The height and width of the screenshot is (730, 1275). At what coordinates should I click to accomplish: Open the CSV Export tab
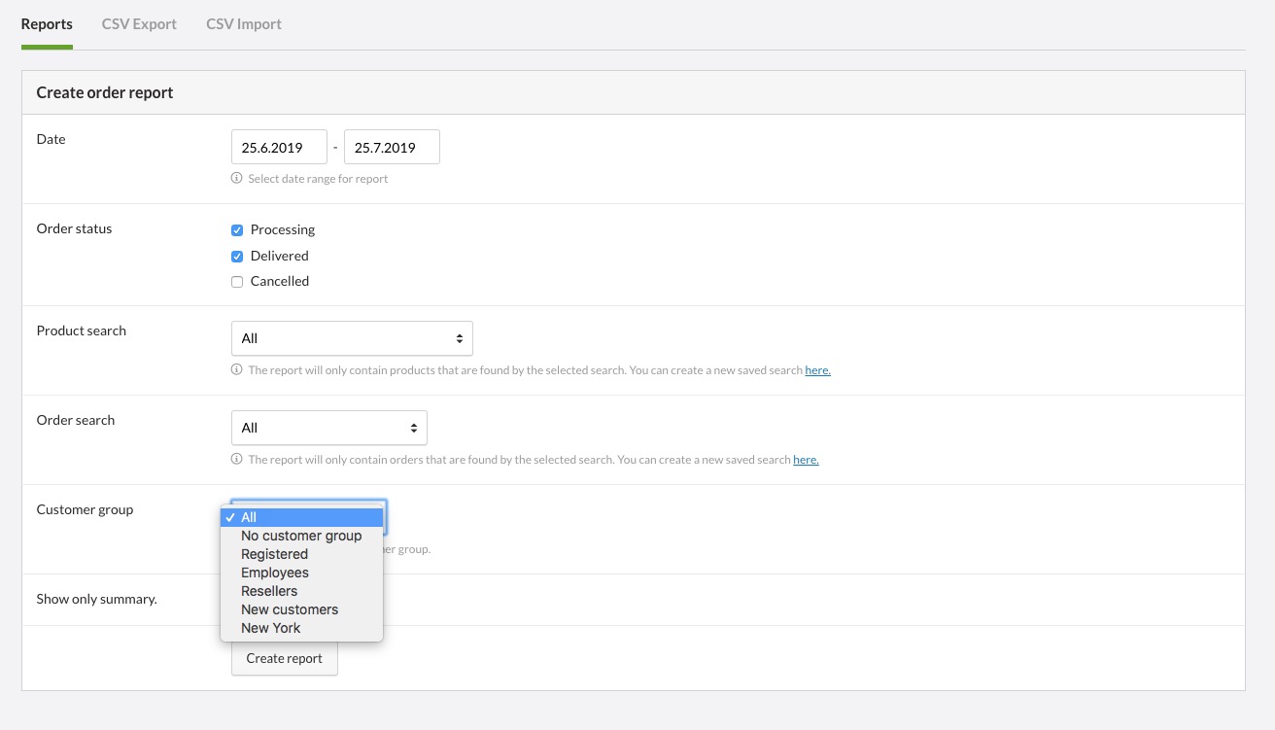(139, 23)
